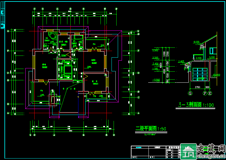Click the ±0.000 elevation marker
The width and height of the screenshot is (226, 160).
[x=216, y=75]
